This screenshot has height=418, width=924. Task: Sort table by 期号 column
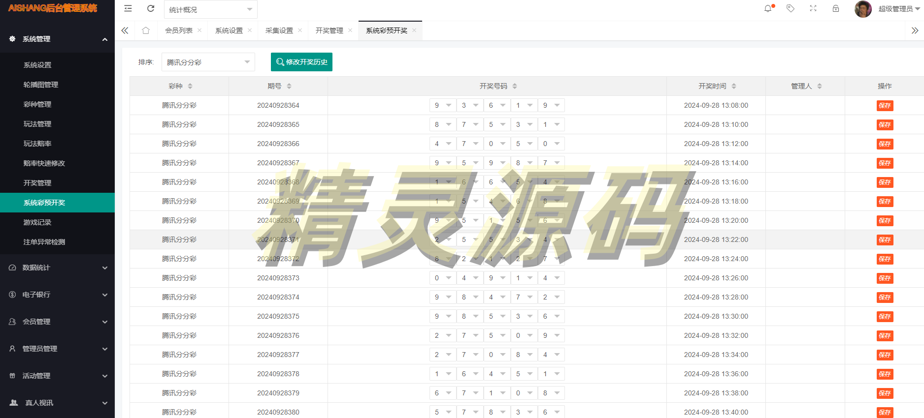click(289, 86)
